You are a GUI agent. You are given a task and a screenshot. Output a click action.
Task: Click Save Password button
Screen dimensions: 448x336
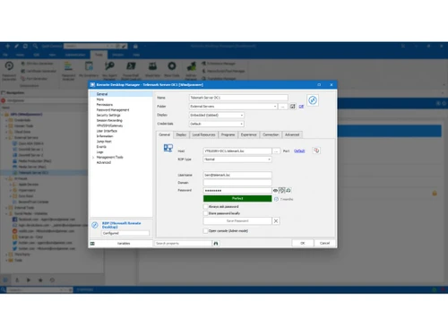pos(237,221)
